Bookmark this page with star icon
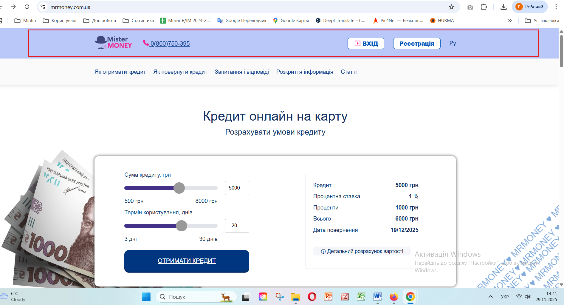The image size is (564, 305). point(451,7)
